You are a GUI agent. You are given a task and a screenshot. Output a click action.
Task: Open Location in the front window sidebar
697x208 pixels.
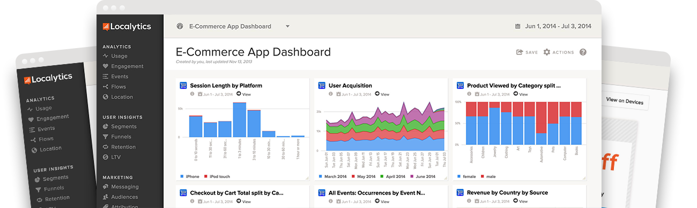pyautogui.click(x=117, y=97)
